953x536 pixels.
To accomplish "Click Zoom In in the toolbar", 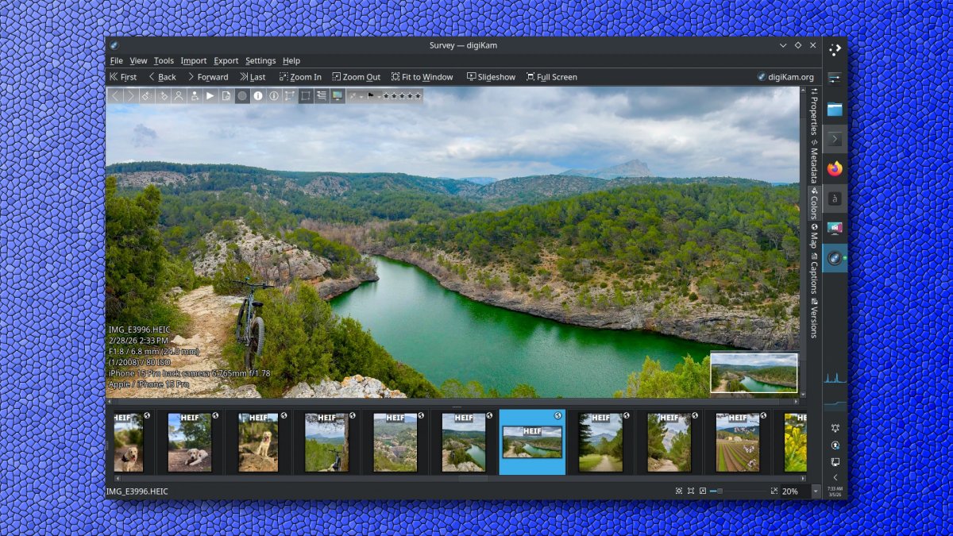I will [x=300, y=77].
